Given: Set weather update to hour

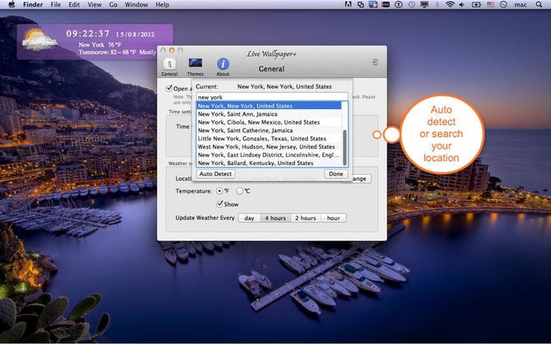Looking at the screenshot, I should (x=333, y=218).
